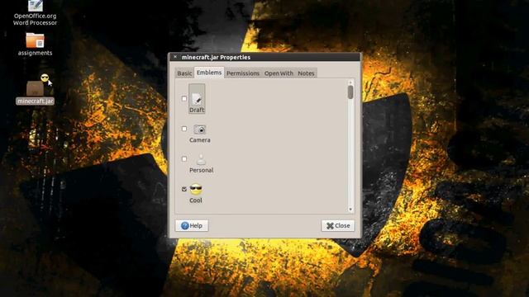The width and height of the screenshot is (529, 297).
Task: Click the Personal emblem label
Action: (x=202, y=171)
